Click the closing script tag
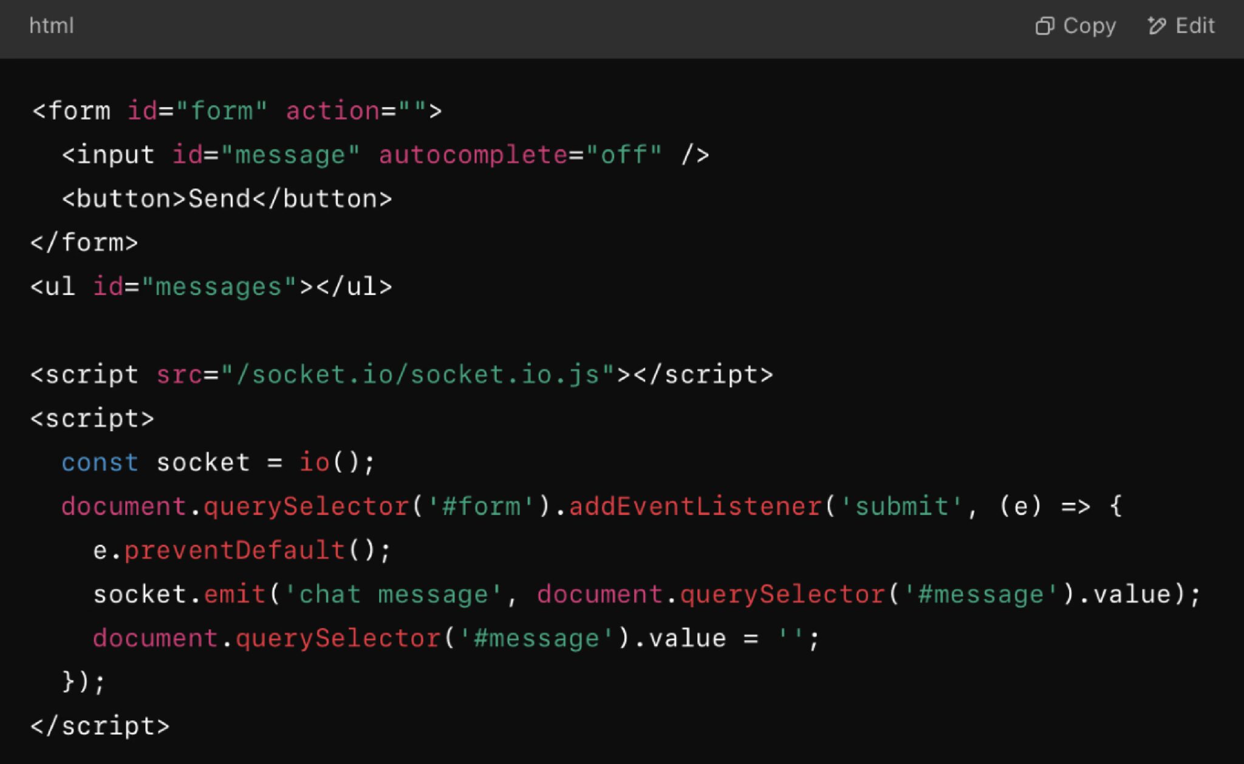This screenshot has height=764, width=1244. 99,725
